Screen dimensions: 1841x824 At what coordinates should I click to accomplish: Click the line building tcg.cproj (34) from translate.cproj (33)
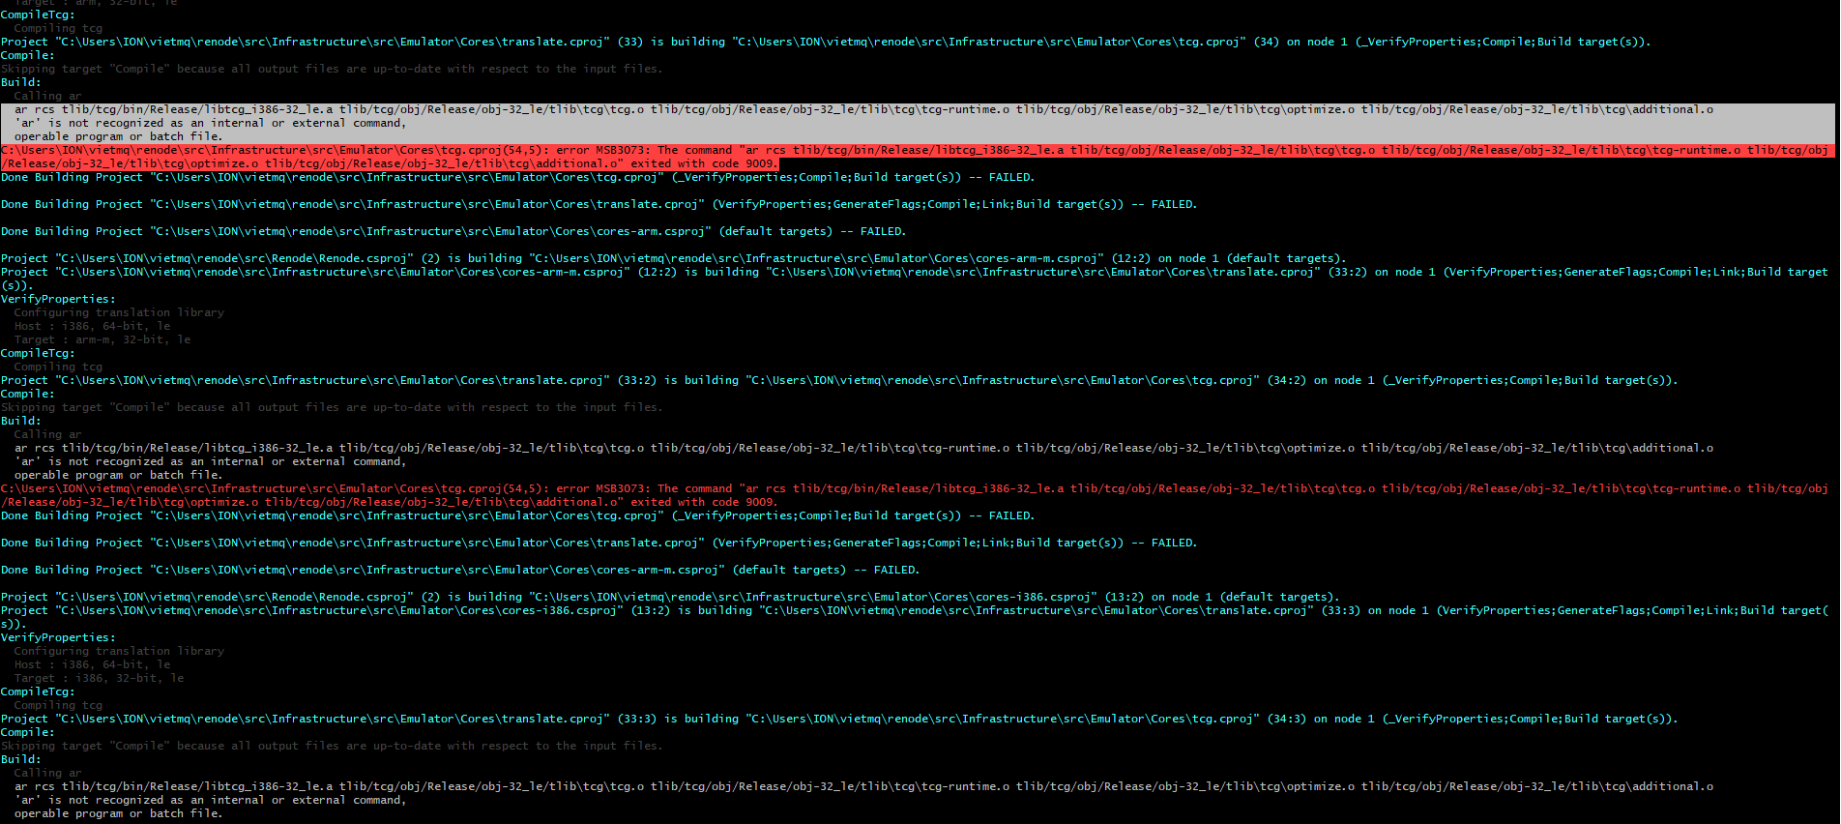click(x=826, y=42)
